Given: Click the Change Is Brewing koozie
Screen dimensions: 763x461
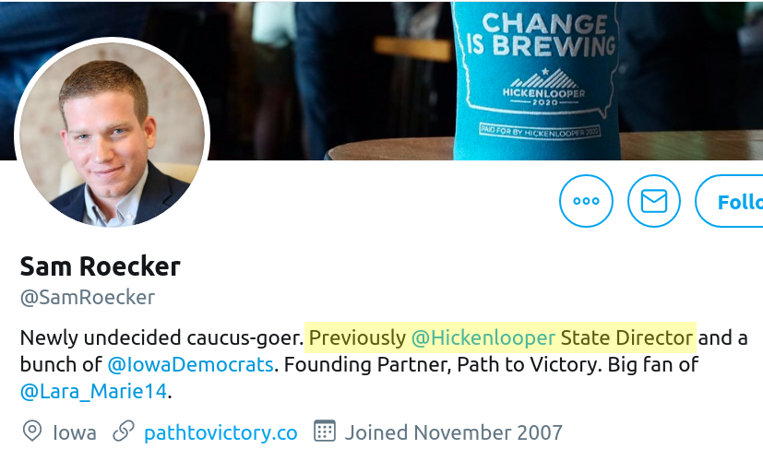Looking at the screenshot, I should pos(537,80).
